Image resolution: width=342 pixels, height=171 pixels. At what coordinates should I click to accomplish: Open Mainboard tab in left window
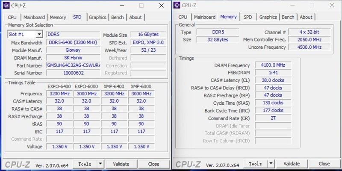[34, 18]
